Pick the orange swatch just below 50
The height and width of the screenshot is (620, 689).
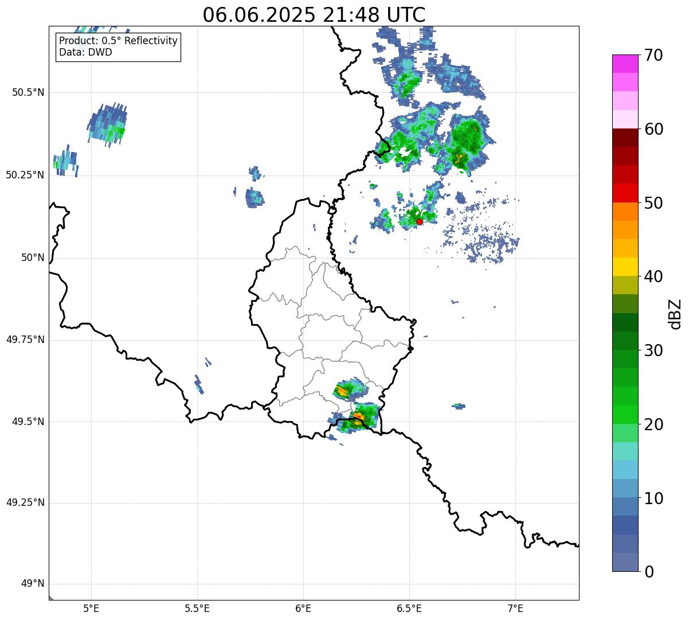(625, 212)
